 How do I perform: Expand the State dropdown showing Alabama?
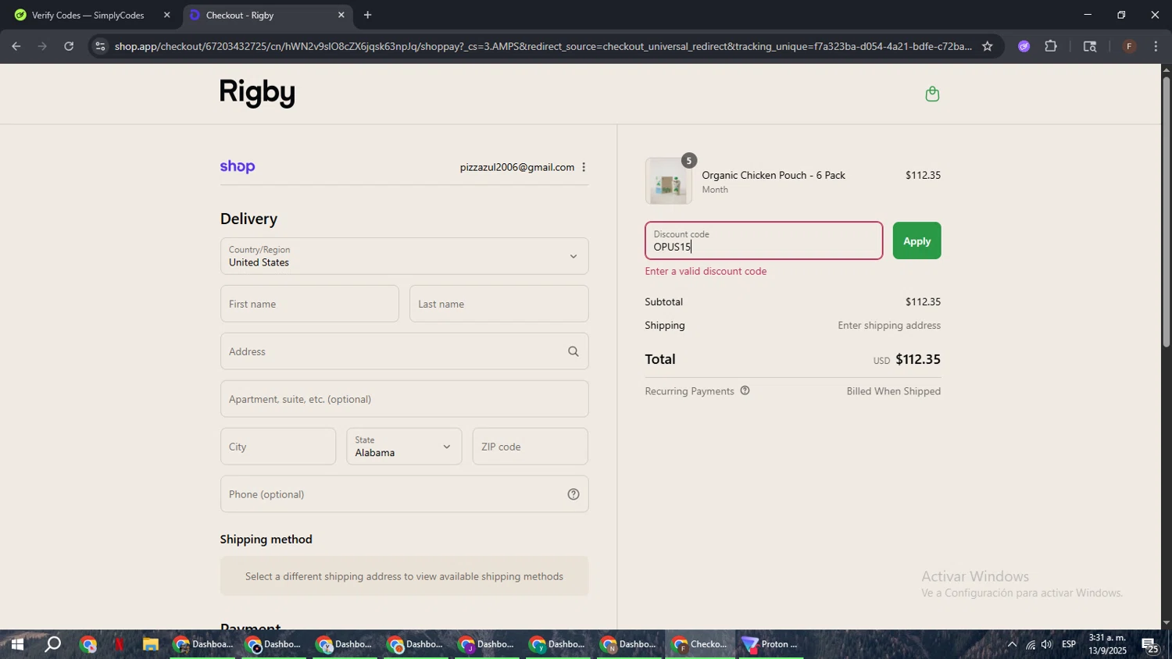coord(404,447)
